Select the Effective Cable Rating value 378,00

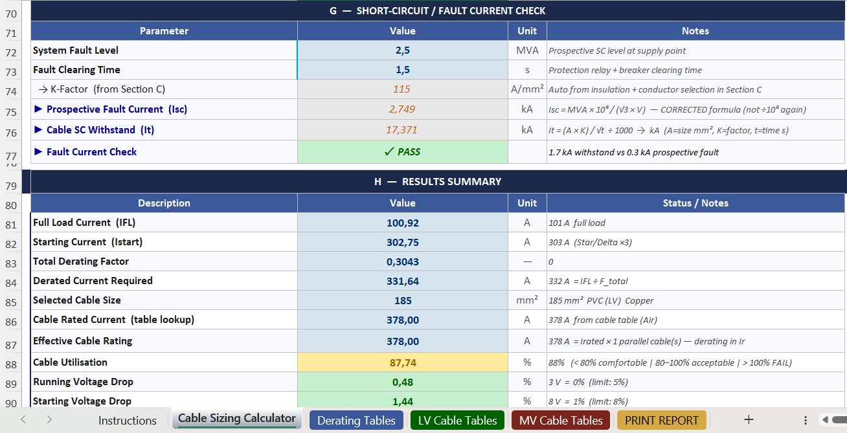(x=403, y=341)
